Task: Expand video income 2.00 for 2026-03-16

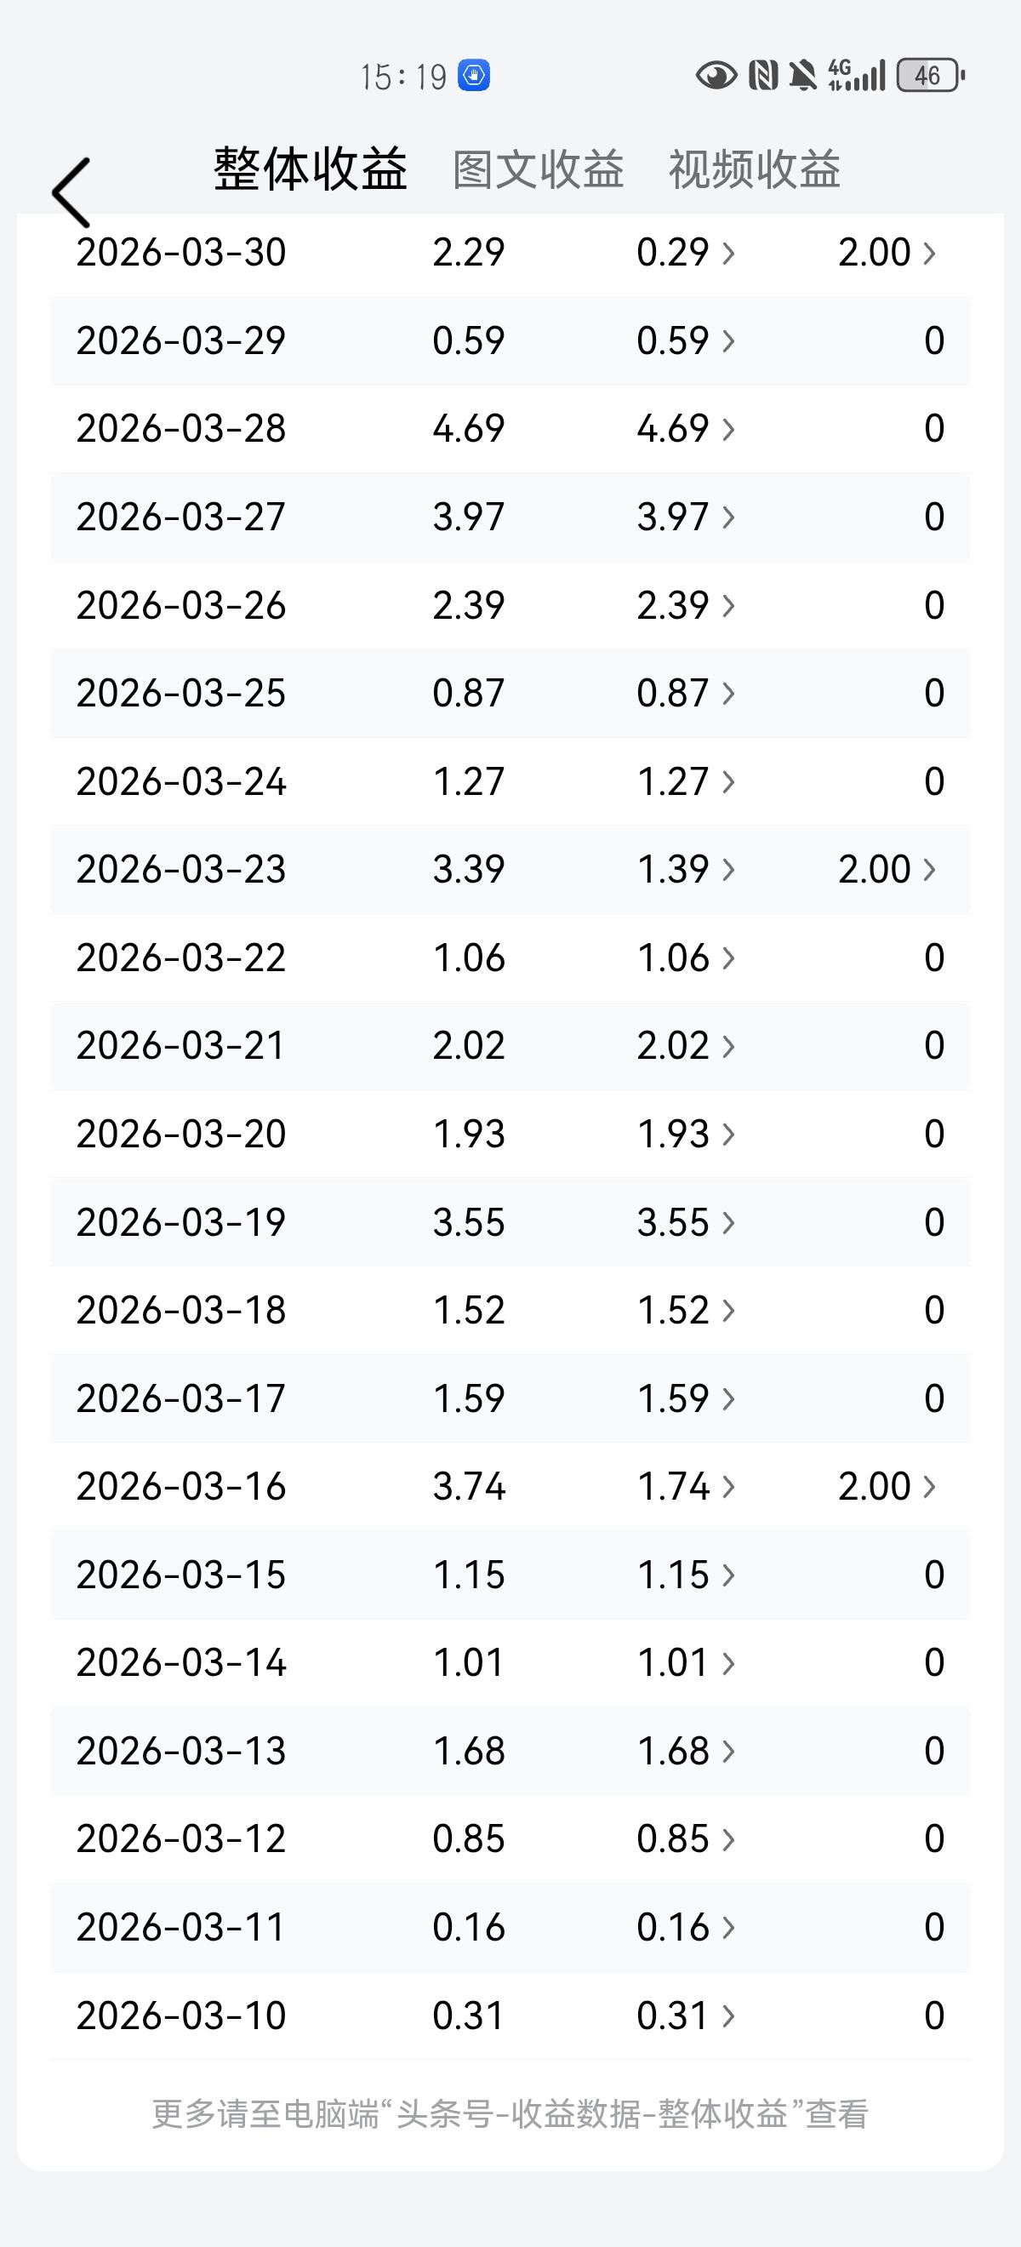Action: 887,1486
